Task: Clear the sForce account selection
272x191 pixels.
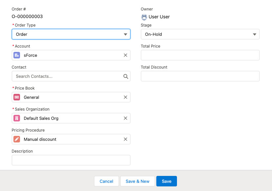Action: point(125,55)
